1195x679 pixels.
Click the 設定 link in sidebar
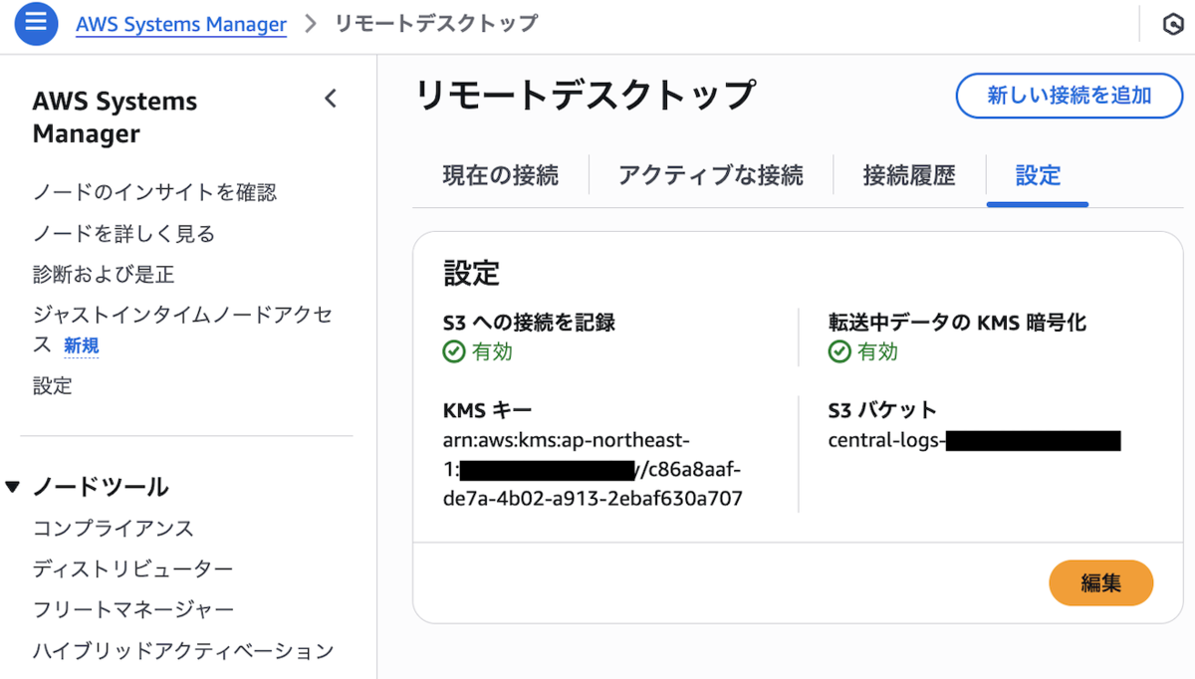tap(53, 385)
